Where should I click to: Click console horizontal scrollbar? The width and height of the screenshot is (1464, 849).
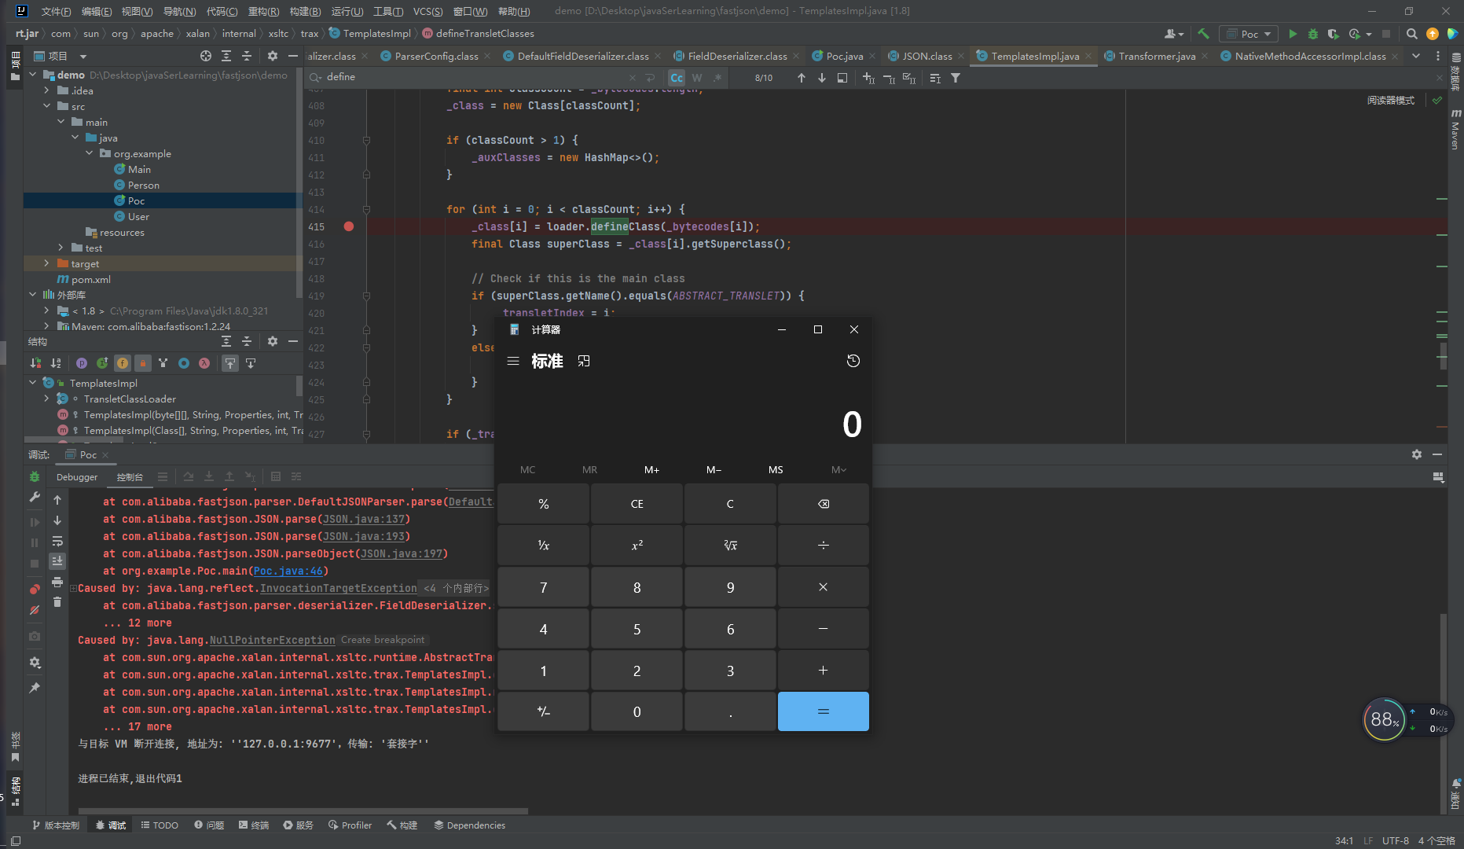pyautogui.click(x=303, y=810)
